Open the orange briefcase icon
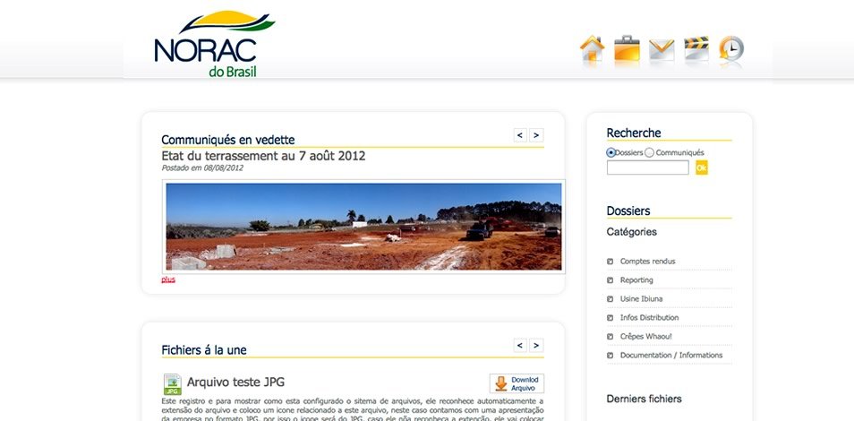 (627, 48)
